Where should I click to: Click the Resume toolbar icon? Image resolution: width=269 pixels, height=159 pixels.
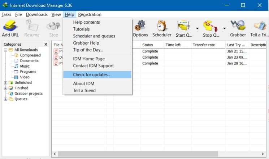32,26
